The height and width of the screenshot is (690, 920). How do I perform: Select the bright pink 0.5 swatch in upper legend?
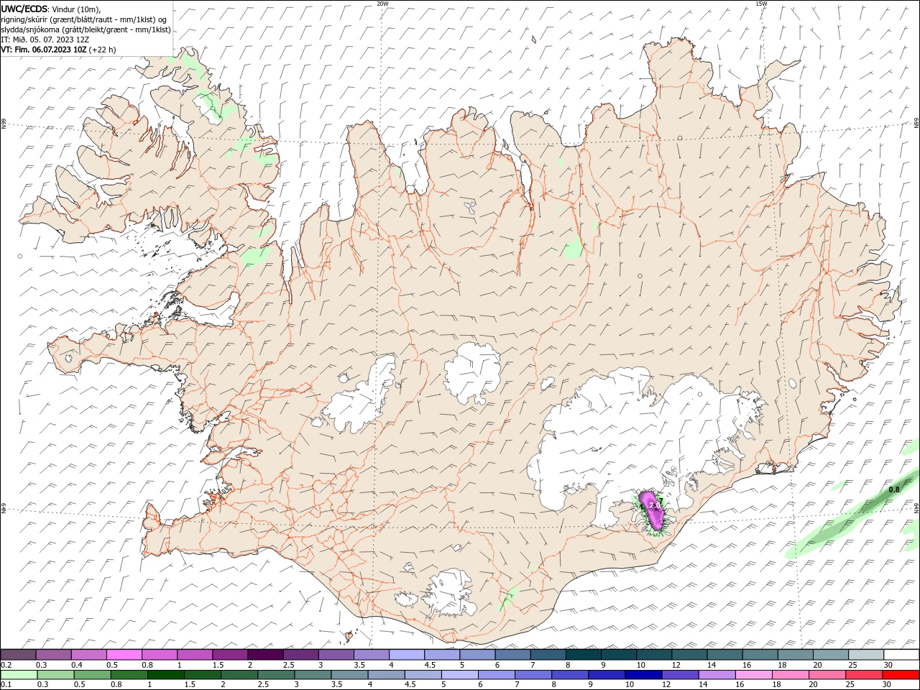[x=124, y=655]
